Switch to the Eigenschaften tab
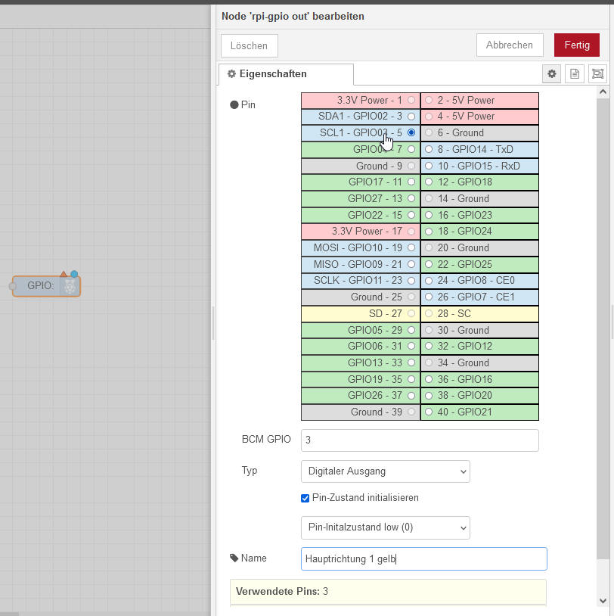 click(x=286, y=74)
